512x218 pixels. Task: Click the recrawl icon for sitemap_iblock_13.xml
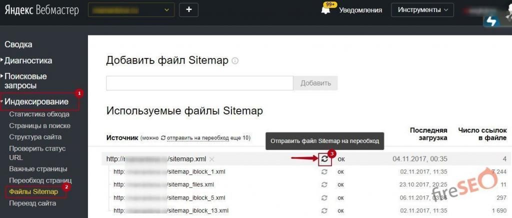tap(325, 210)
